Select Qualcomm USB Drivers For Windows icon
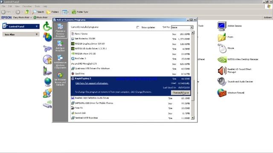Screen dimensions: 273x153 point(73,68)
